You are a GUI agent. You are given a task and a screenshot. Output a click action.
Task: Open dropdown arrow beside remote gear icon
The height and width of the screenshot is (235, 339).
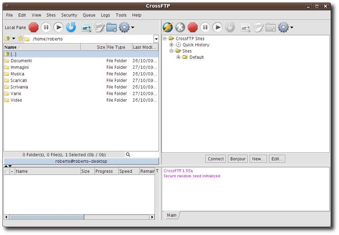point(292,27)
